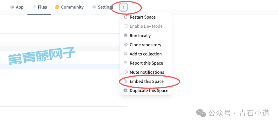The height and width of the screenshot is (124, 278).
Task: Click the App cube icon
Action: coord(12,7)
